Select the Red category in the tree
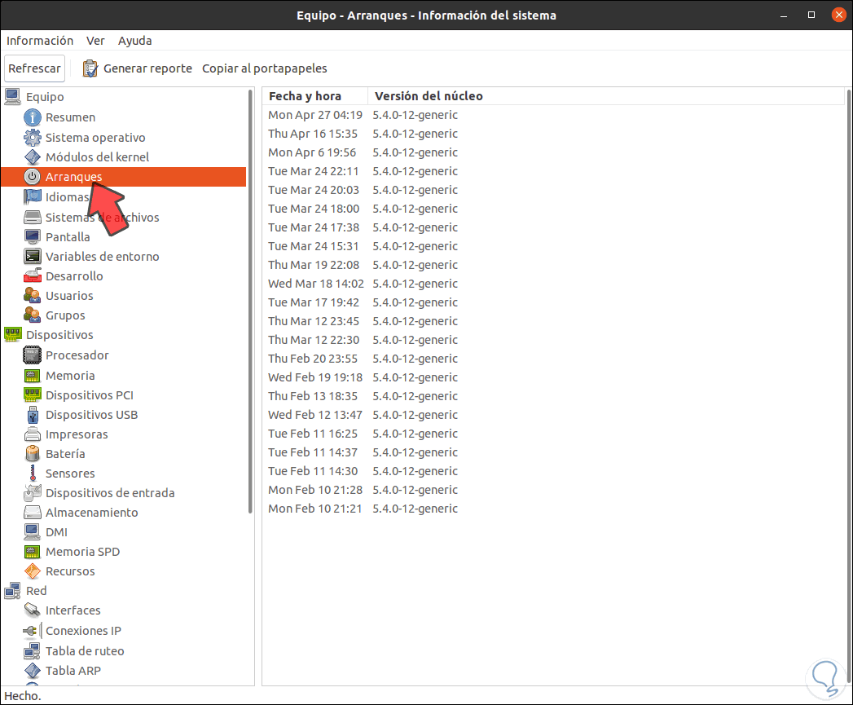Screen dimensions: 853x705 pyautogui.click(x=37, y=591)
